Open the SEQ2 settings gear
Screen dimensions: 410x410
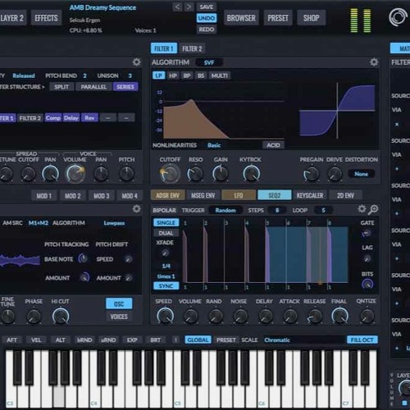point(362,209)
